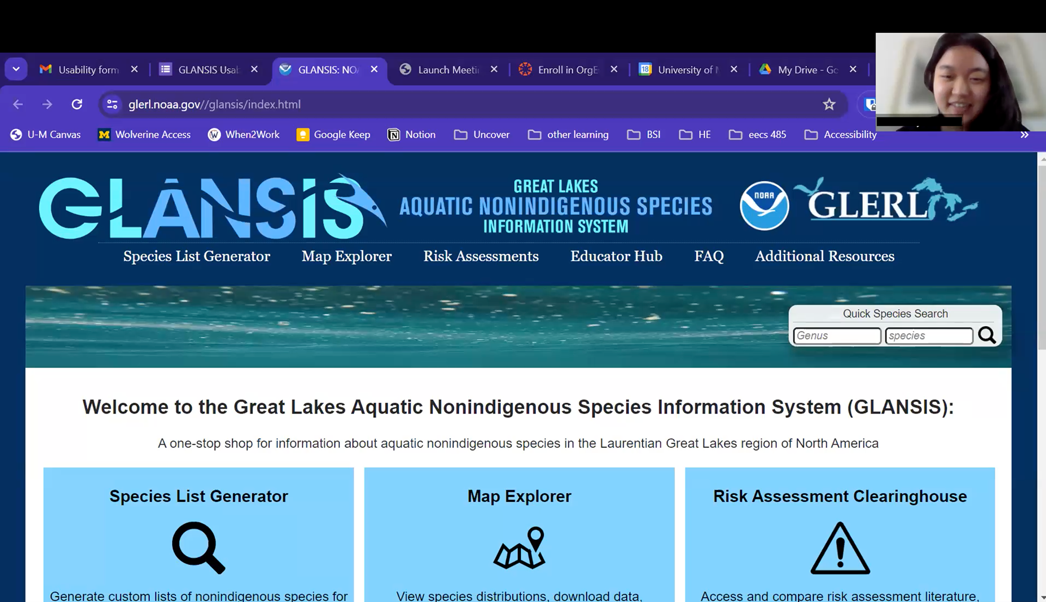
Task: Open the tab search dropdown arrow
Action: (x=16, y=69)
